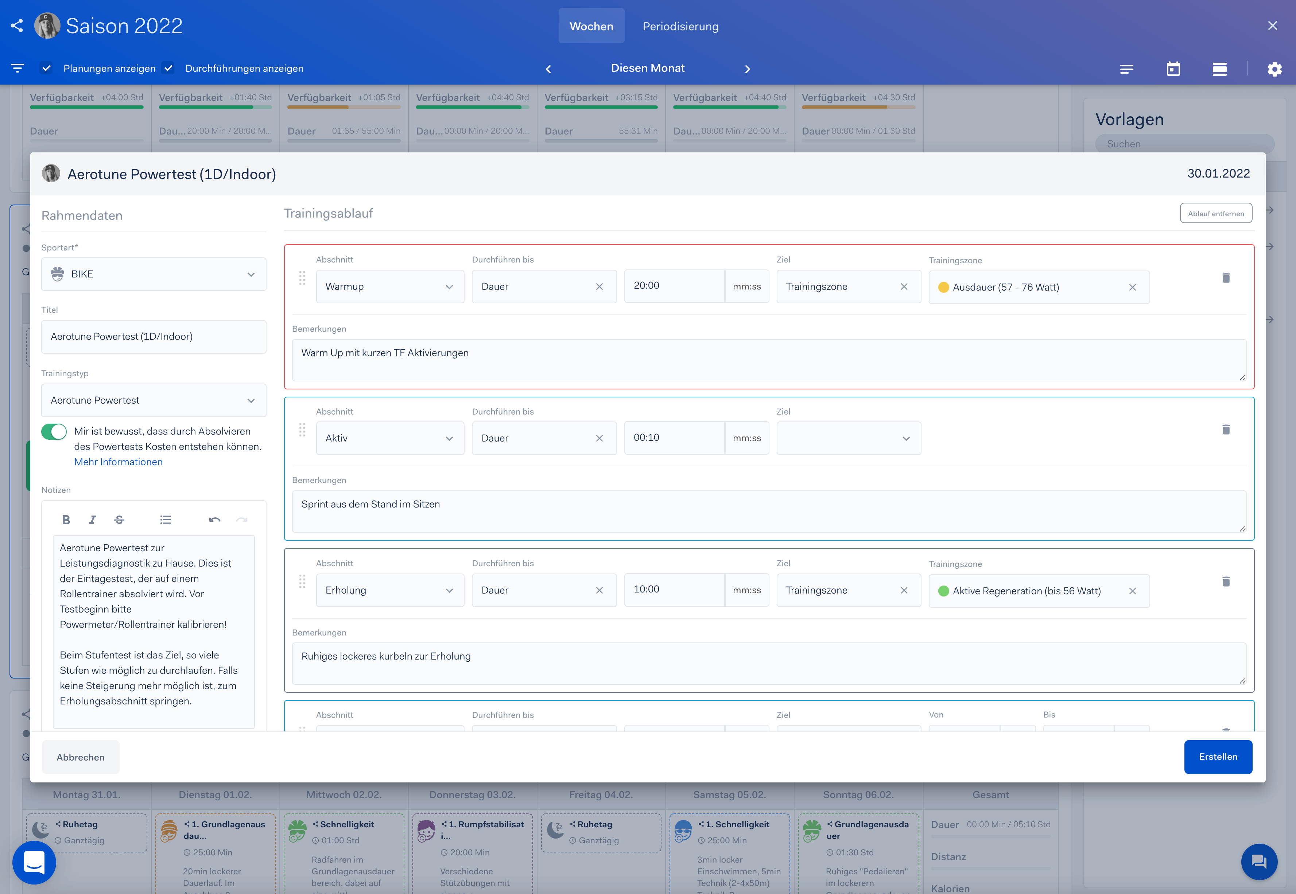Grab the drag handle of the Warmup section
1296x894 pixels.
coord(302,278)
